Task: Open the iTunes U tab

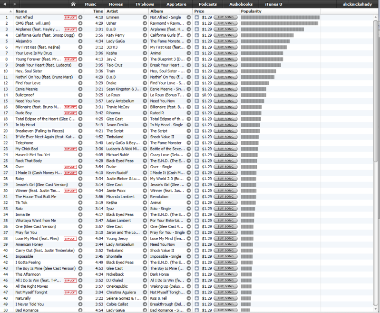Action: click(273, 4)
